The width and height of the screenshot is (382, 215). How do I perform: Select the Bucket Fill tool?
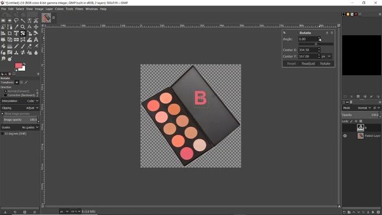click(x=3, y=46)
